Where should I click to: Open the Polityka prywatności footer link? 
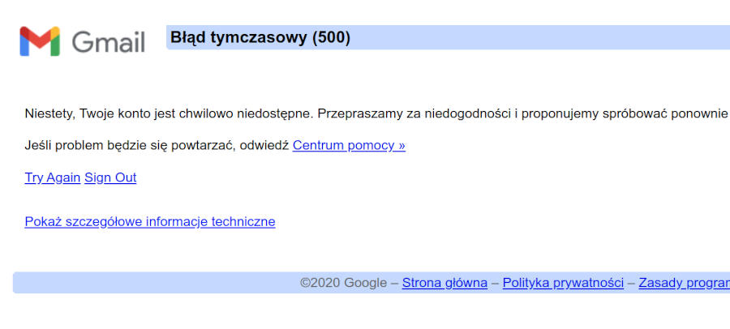click(x=564, y=283)
